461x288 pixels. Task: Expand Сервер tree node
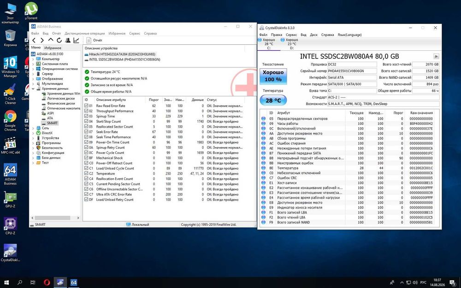tap(33, 74)
